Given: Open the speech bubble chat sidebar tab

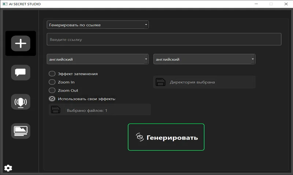Looking at the screenshot, I should (x=21, y=73).
